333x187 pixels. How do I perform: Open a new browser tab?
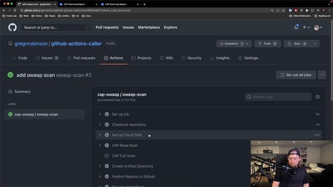(145, 4)
